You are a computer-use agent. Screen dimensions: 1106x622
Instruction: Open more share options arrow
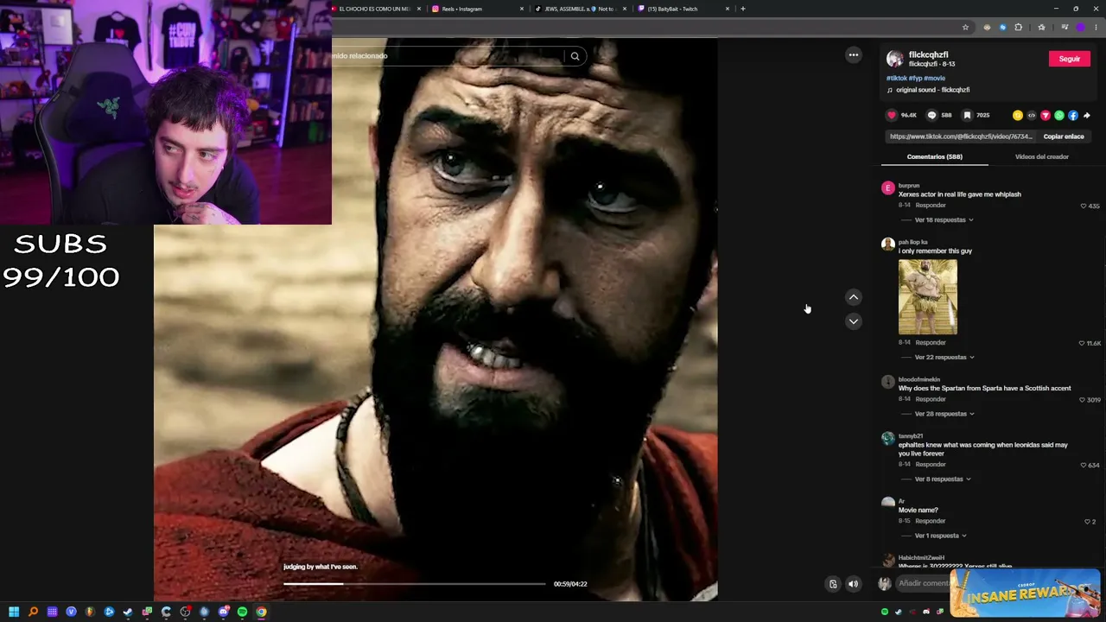pyautogui.click(x=1087, y=115)
